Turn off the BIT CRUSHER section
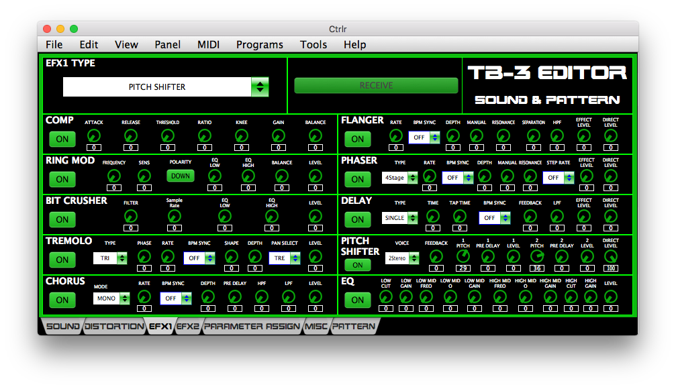Screen dimensions: 676x389 (62, 219)
